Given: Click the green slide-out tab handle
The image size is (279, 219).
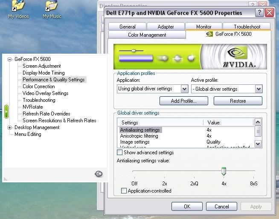Looking at the screenshot, I should point(6,112).
